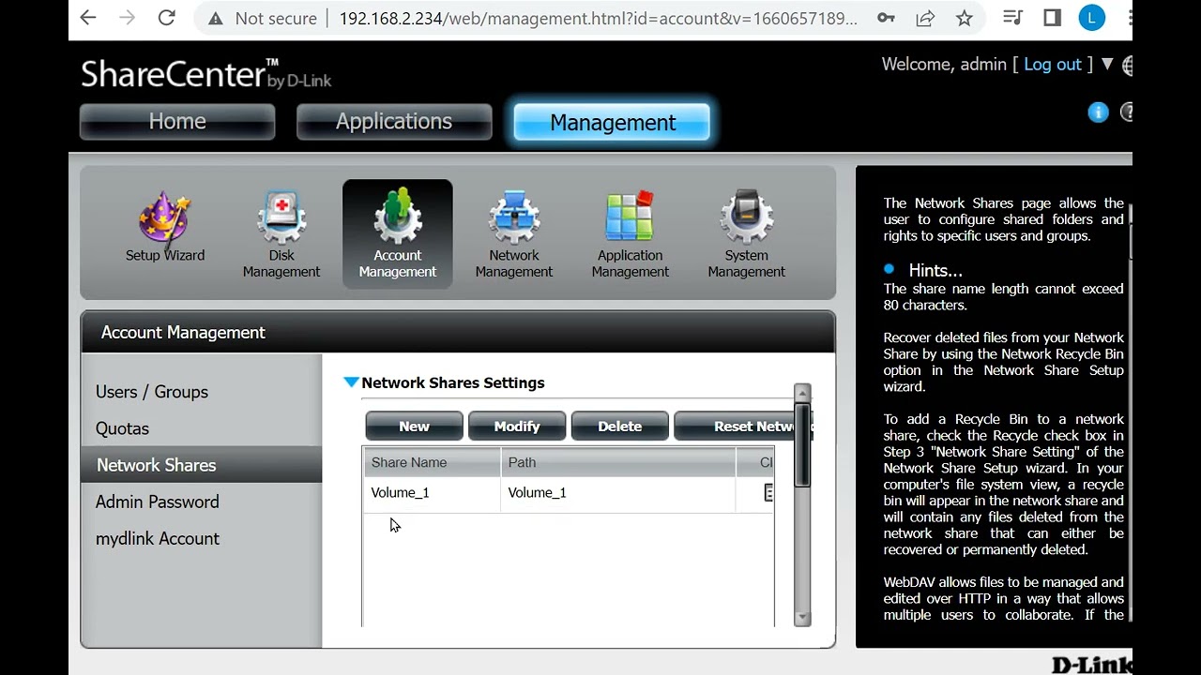1201x675 pixels.
Task: Reload the page with the refresh icon
Action: [167, 18]
